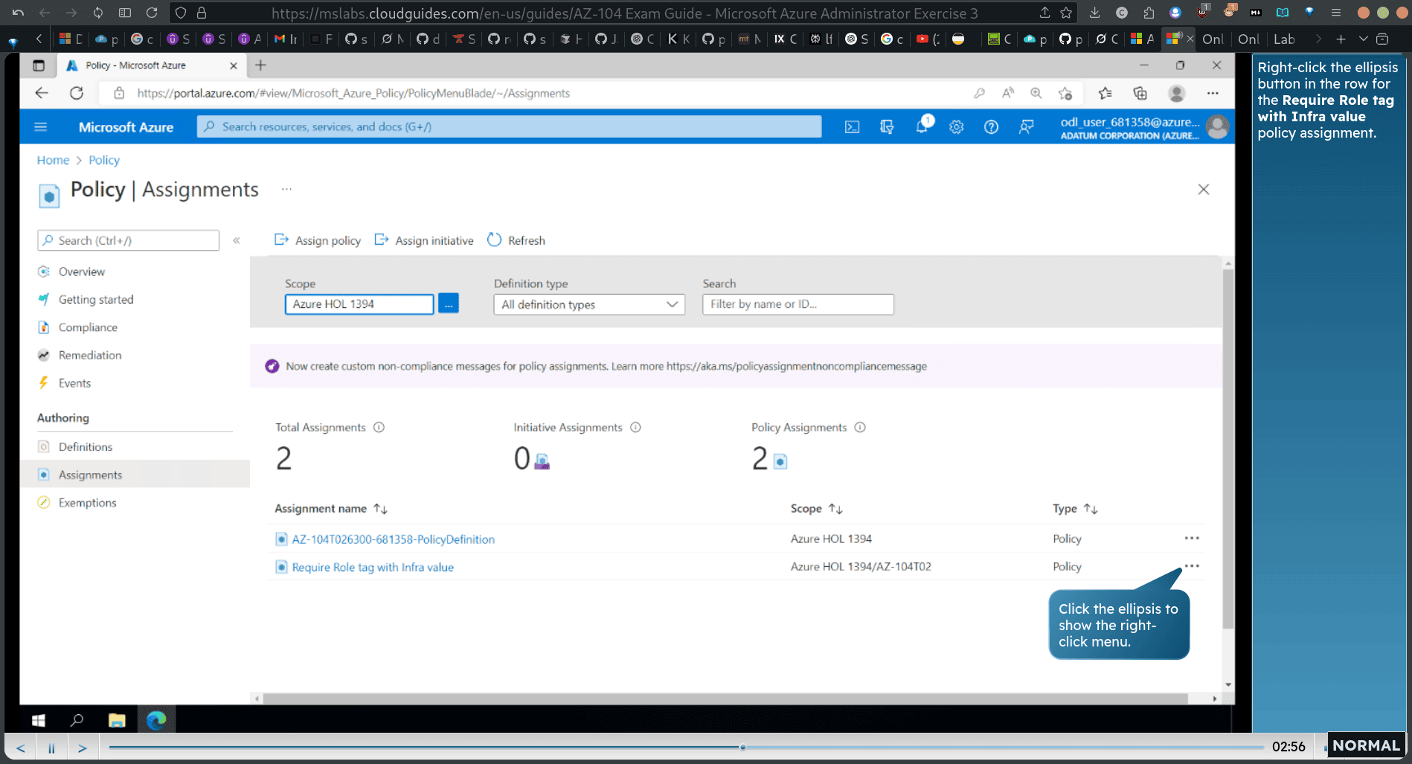Click the horizontal scrollbar at bottom
1412x764 pixels.
pos(725,699)
